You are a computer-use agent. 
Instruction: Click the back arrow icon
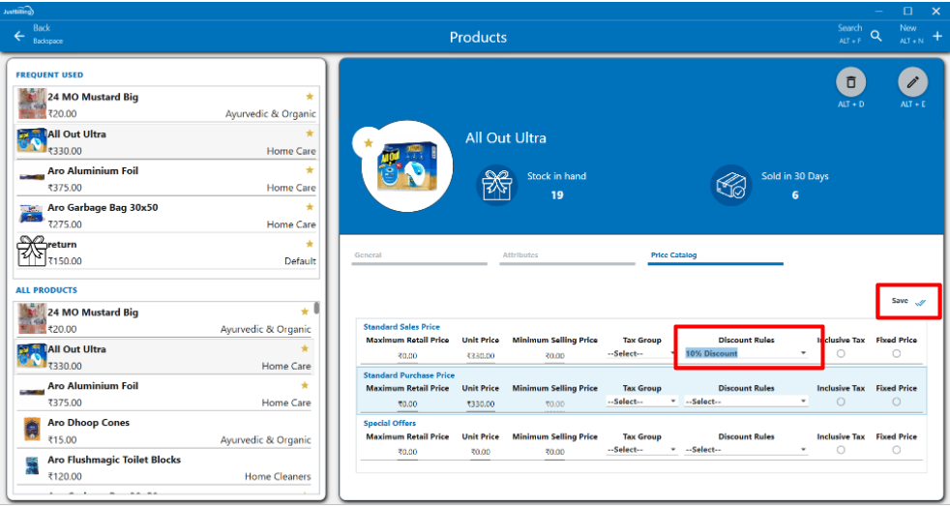[19, 36]
